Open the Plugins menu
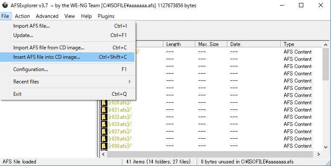331x166 pixels. (x=106, y=16)
